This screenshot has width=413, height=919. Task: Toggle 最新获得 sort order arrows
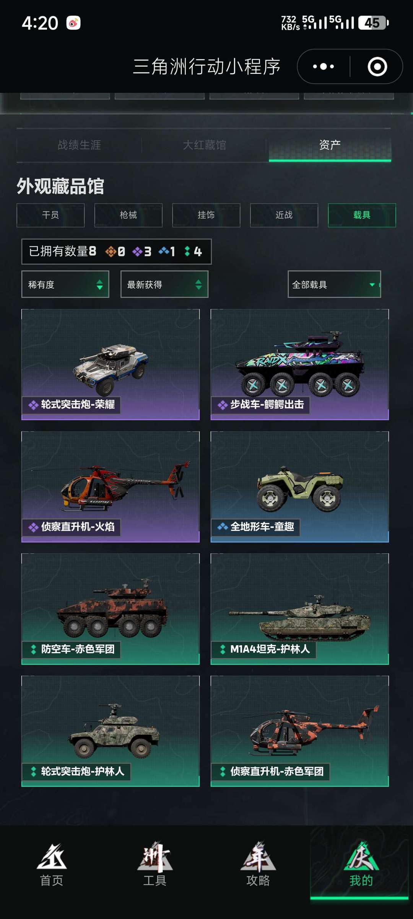tap(198, 284)
